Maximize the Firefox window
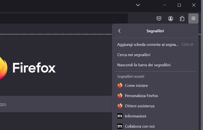Screen dimensions: 203x130 (x=179, y=5)
